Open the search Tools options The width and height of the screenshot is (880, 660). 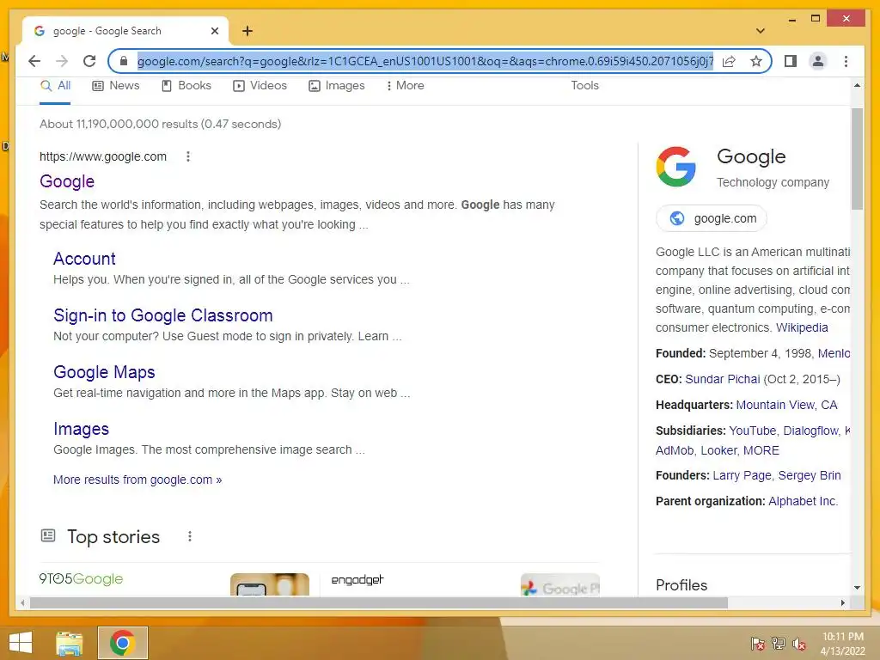pyautogui.click(x=584, y=86)
